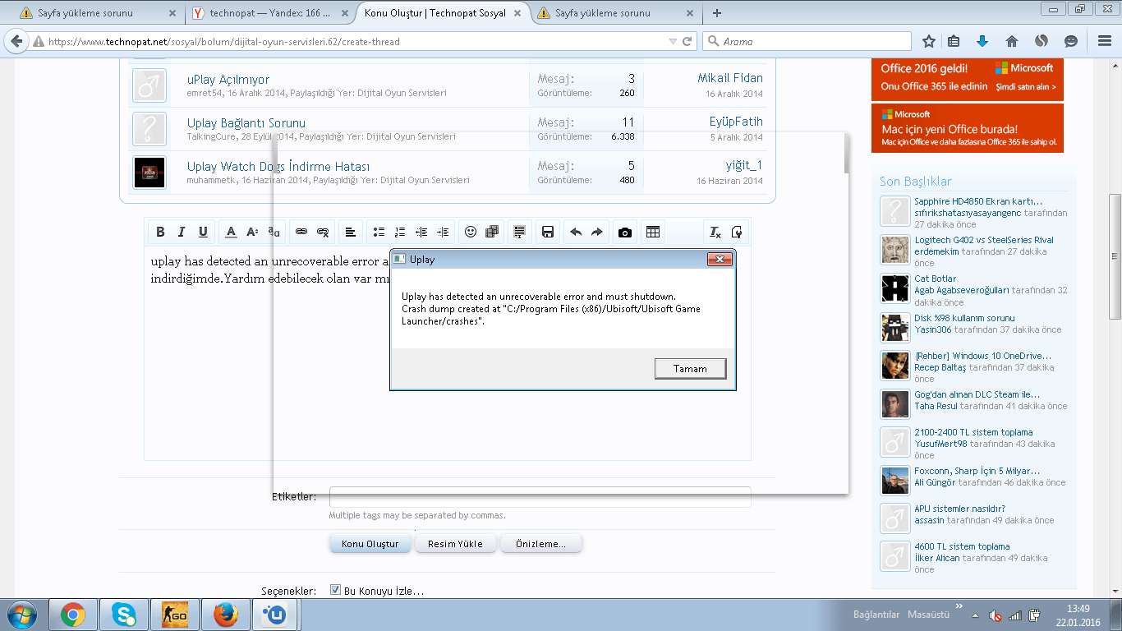1122x631 pixels.
Task: Open the Uplay Watch Dogs İndirme Hatası thread
Action: click(x=278, y=167)
